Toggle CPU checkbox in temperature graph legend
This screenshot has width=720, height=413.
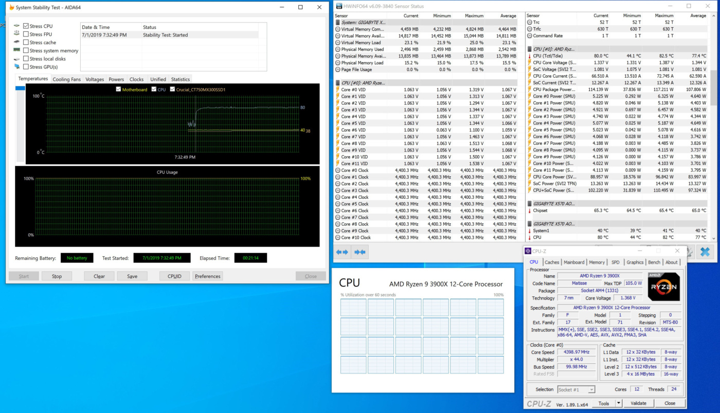pos(154,89)
